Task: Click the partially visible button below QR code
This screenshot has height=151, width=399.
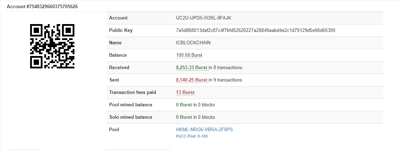Action: pos(25,150)
